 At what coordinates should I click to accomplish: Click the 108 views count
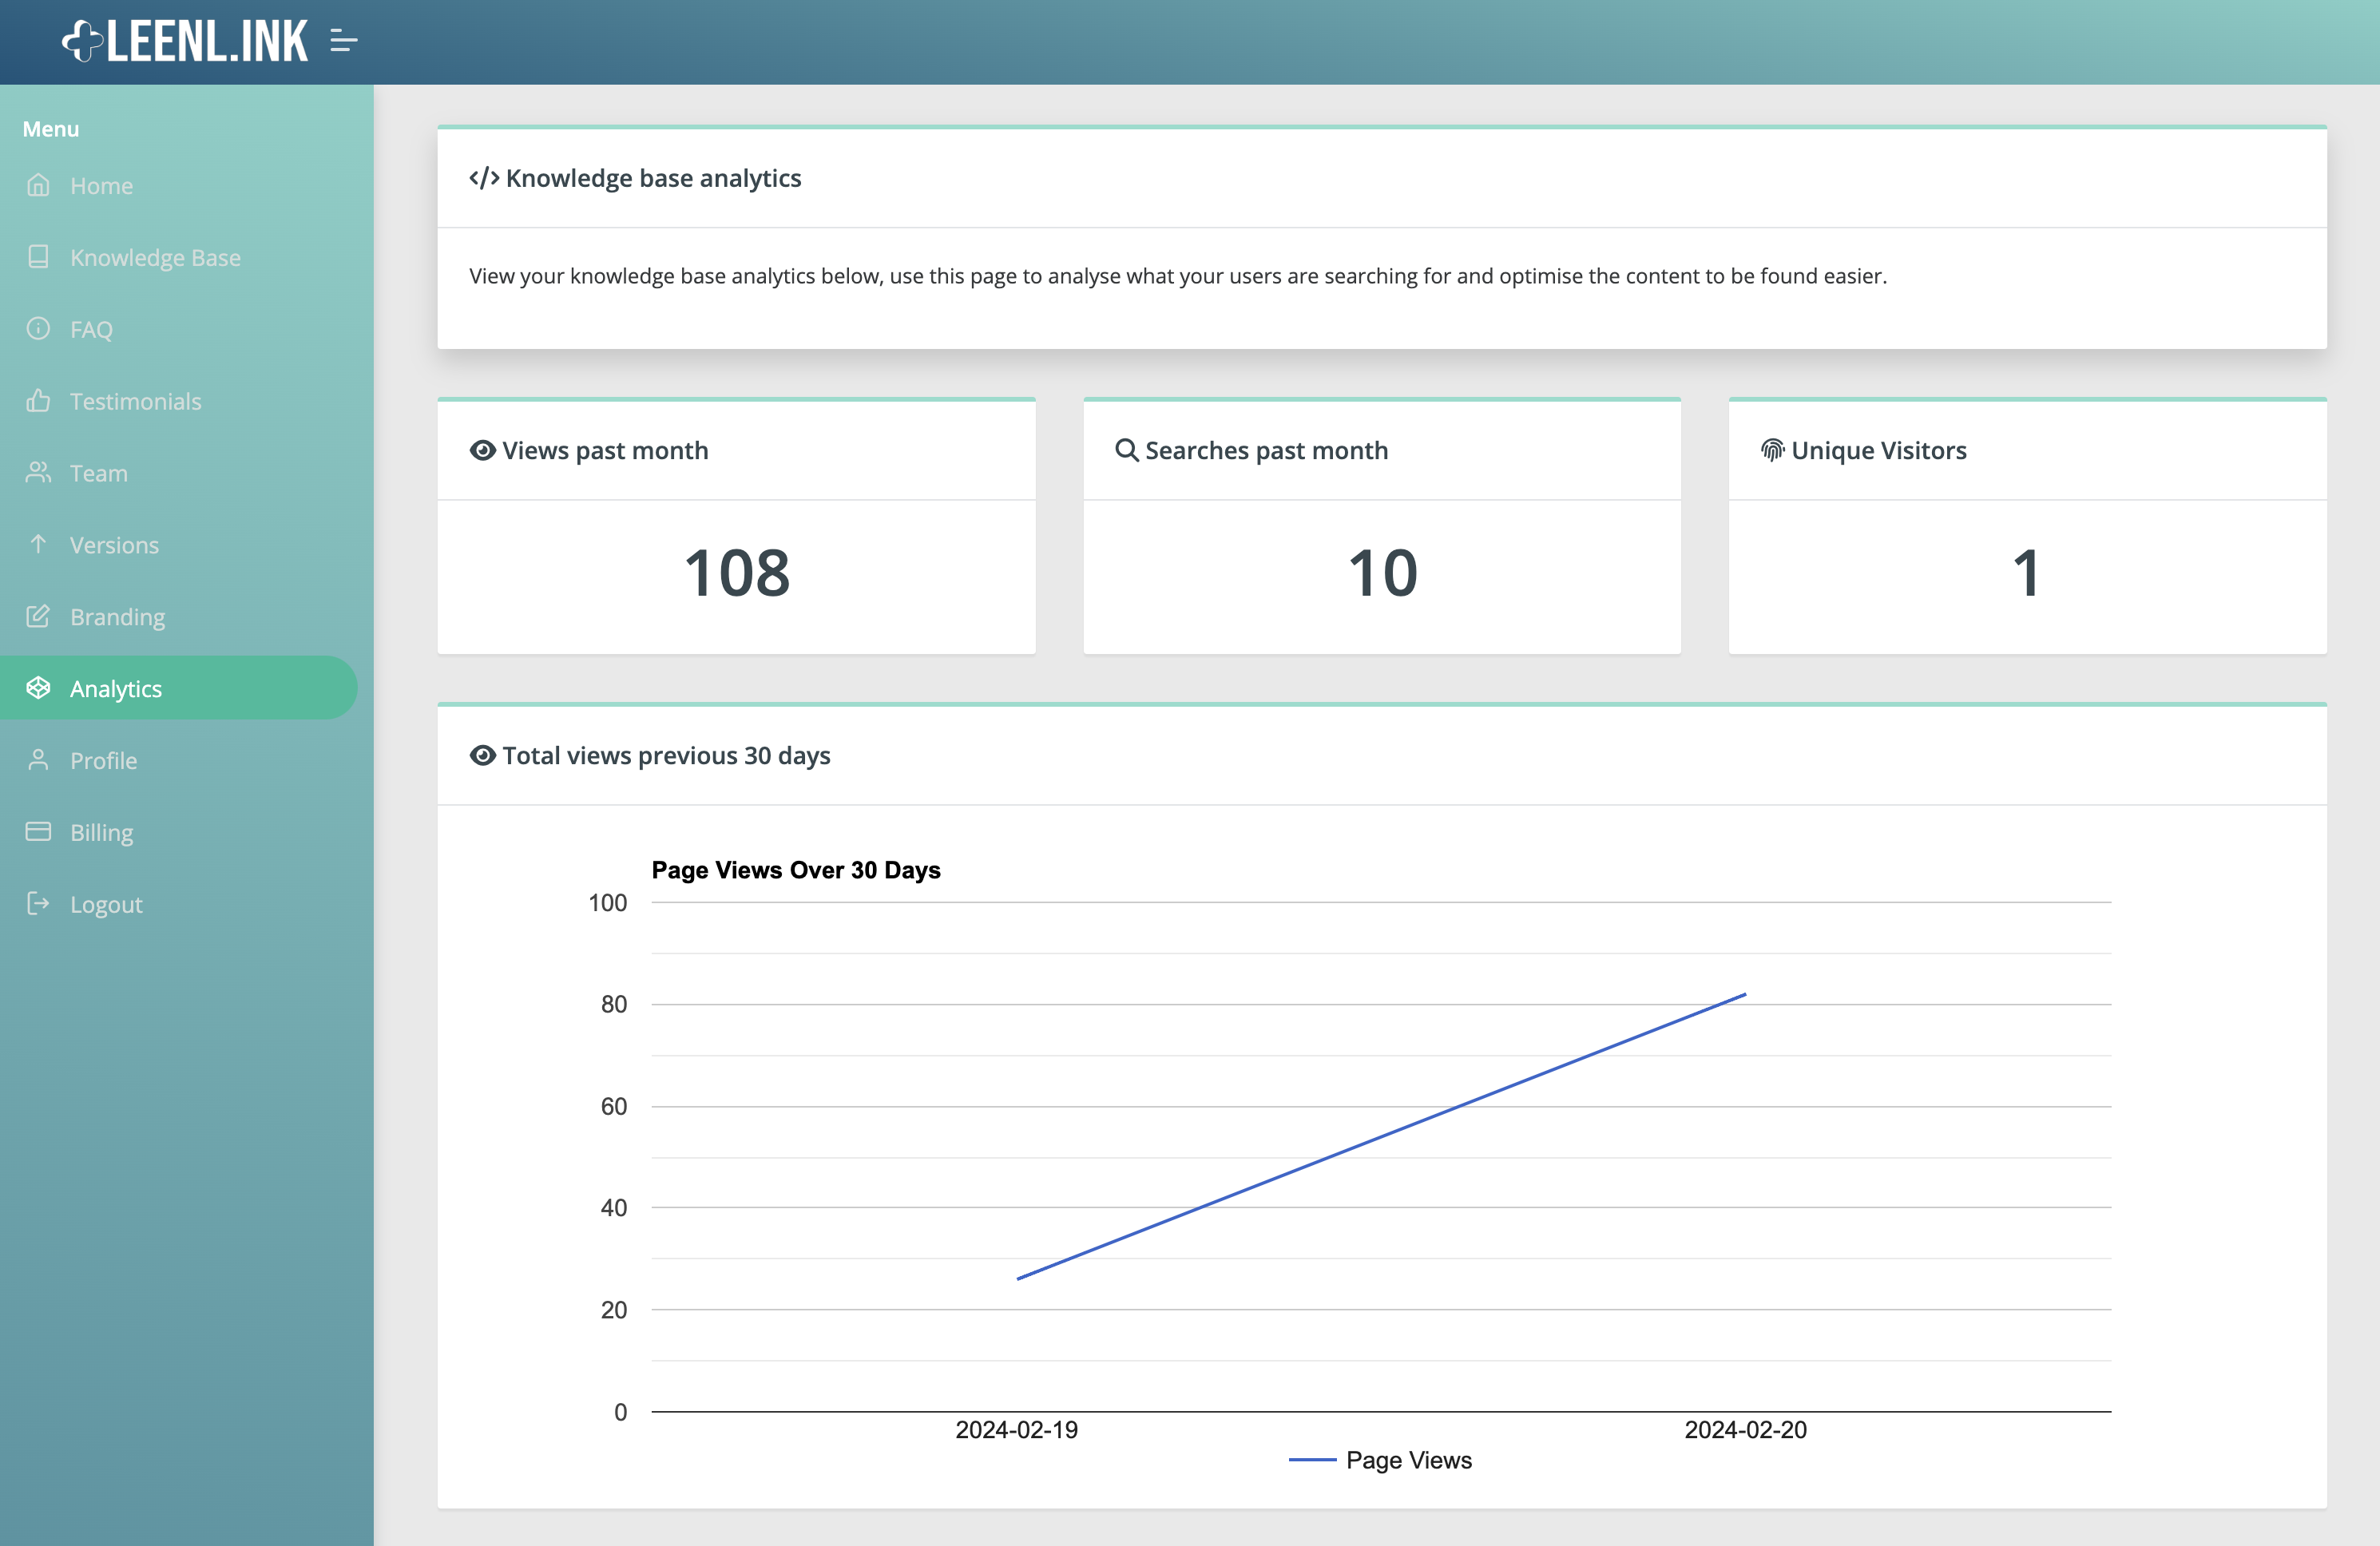click(737, 573)
